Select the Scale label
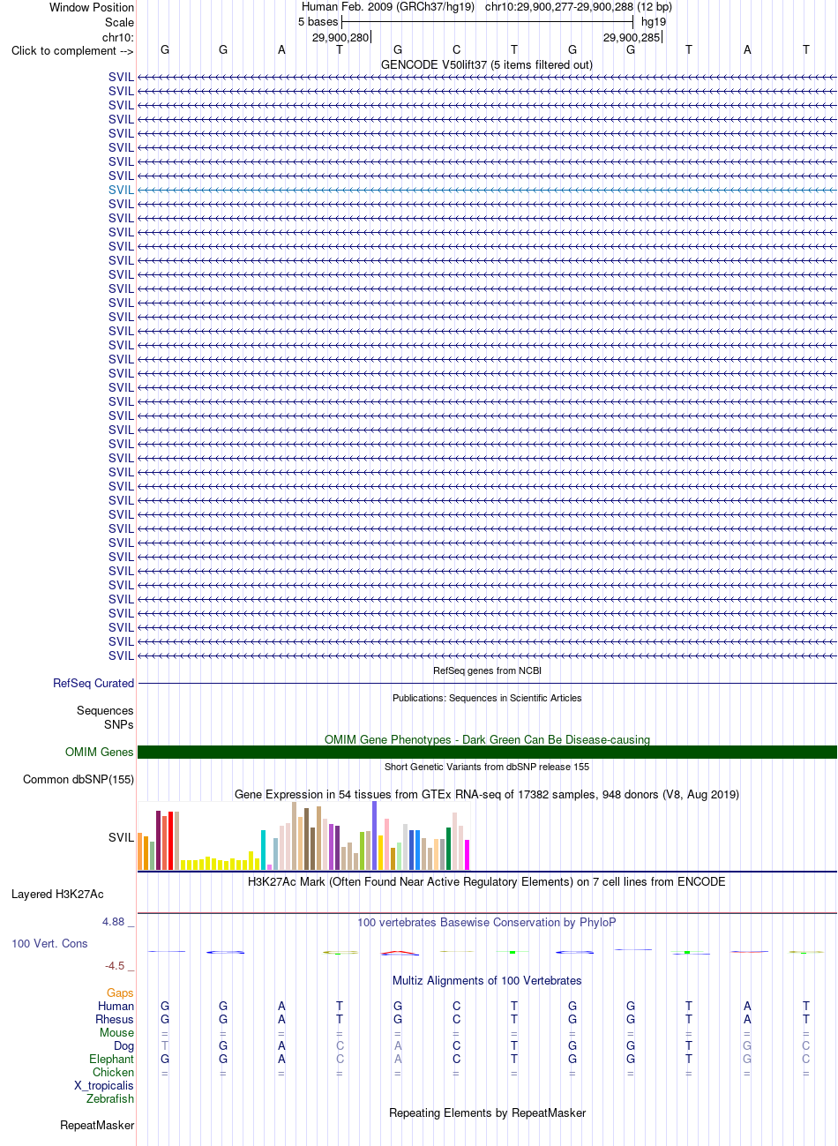 pos(119,22)
